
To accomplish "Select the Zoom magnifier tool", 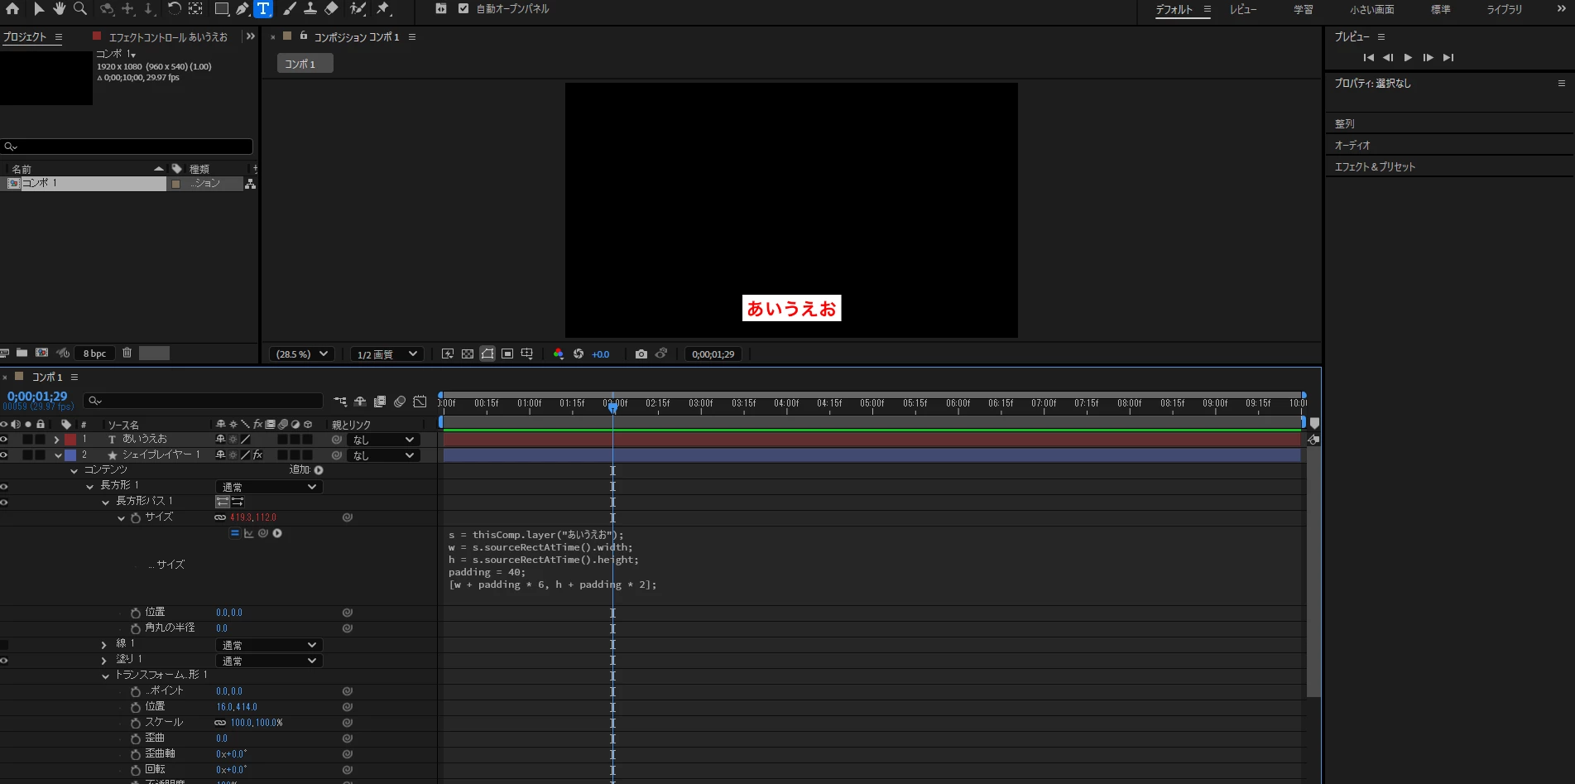I will (80, 8).
